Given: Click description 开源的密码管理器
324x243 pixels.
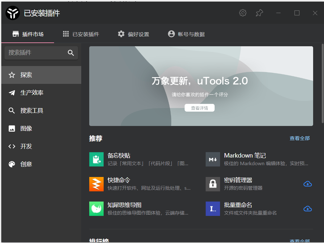Looking at the screenshot, I should point(243,188).
